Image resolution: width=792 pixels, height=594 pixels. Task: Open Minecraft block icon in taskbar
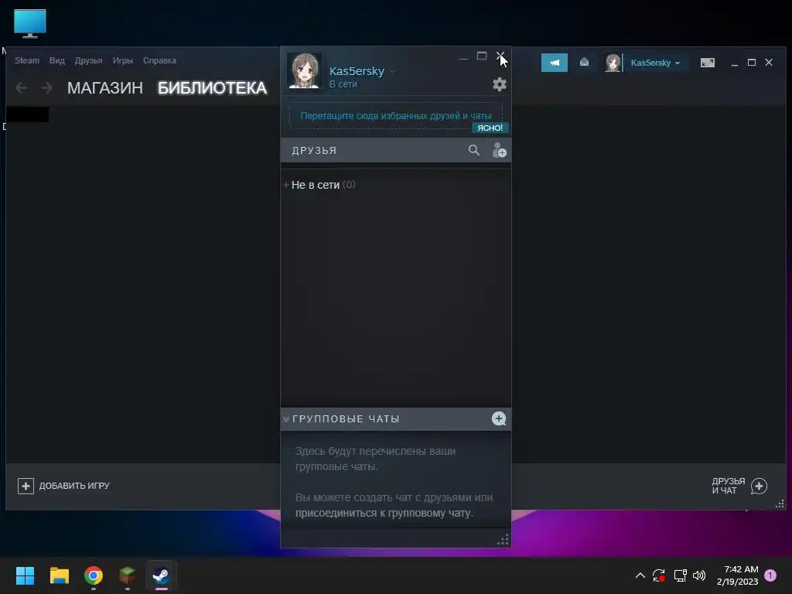click(x=128, y=575)
